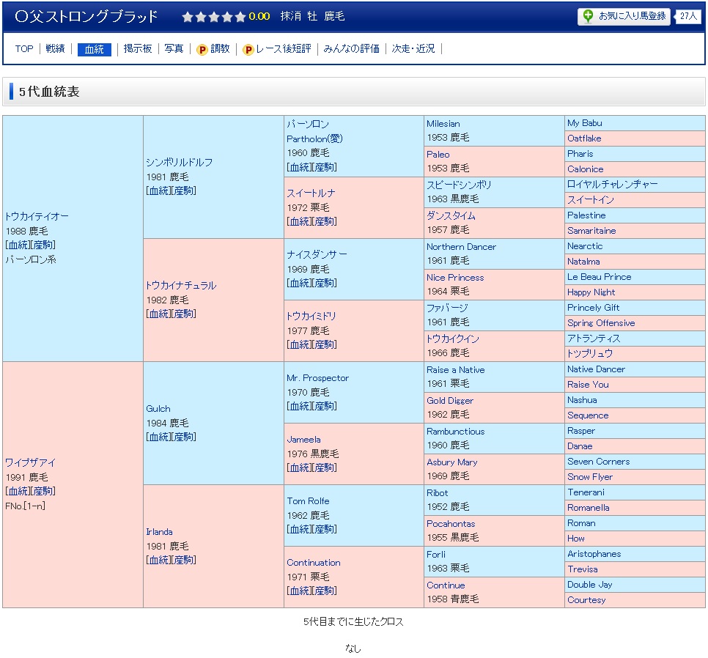This screenshot has width=708, height=658.
Task: Click the 産駒 link under Tom Rolfe
Action: (x=325, y=529)
